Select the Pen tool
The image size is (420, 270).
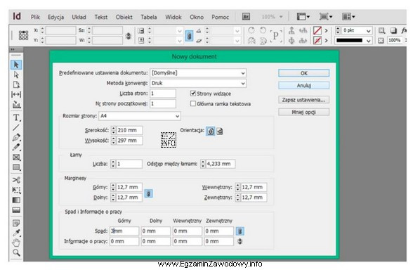click(16, 138)
